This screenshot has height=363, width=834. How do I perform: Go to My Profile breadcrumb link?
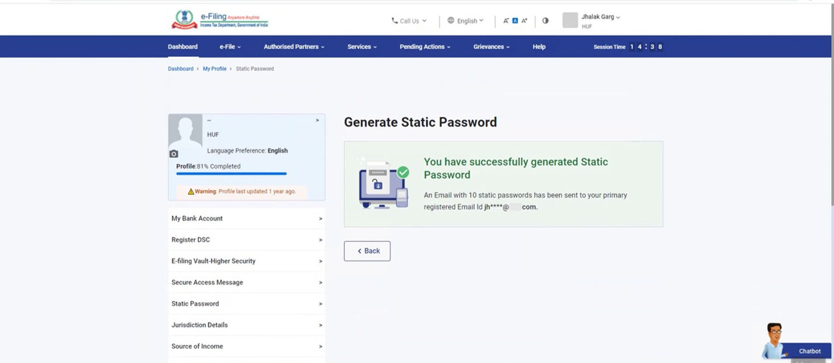(x=214, y=69)
